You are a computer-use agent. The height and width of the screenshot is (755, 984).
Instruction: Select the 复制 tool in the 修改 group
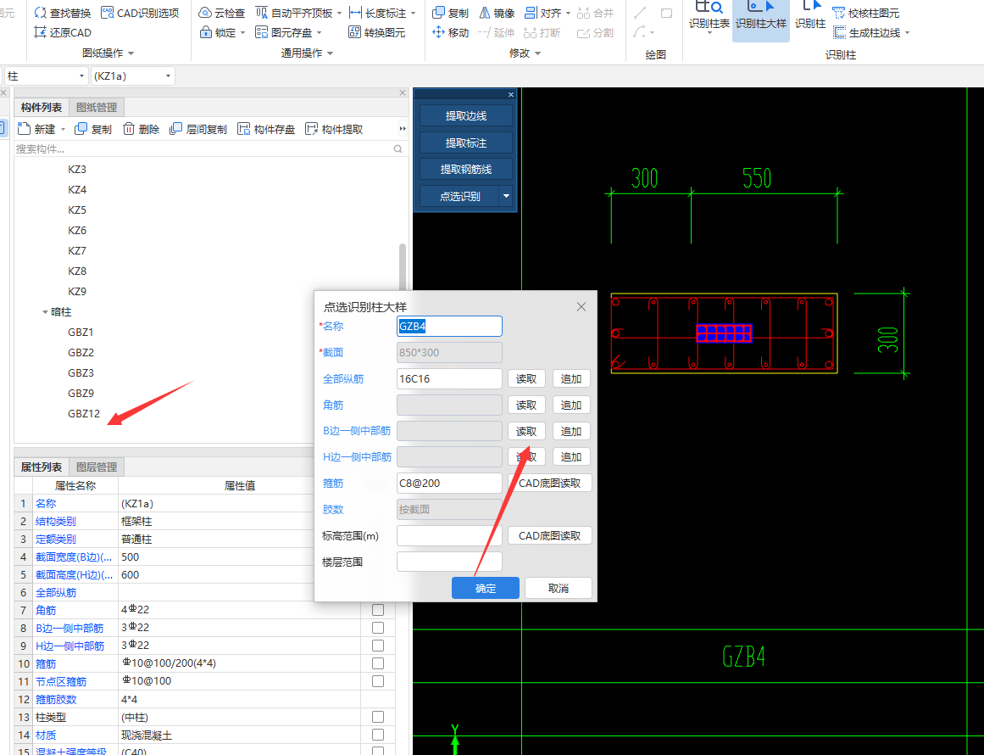[451, 13]
